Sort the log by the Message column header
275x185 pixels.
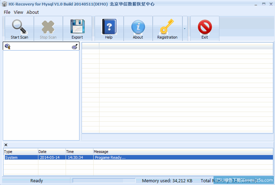183,152
